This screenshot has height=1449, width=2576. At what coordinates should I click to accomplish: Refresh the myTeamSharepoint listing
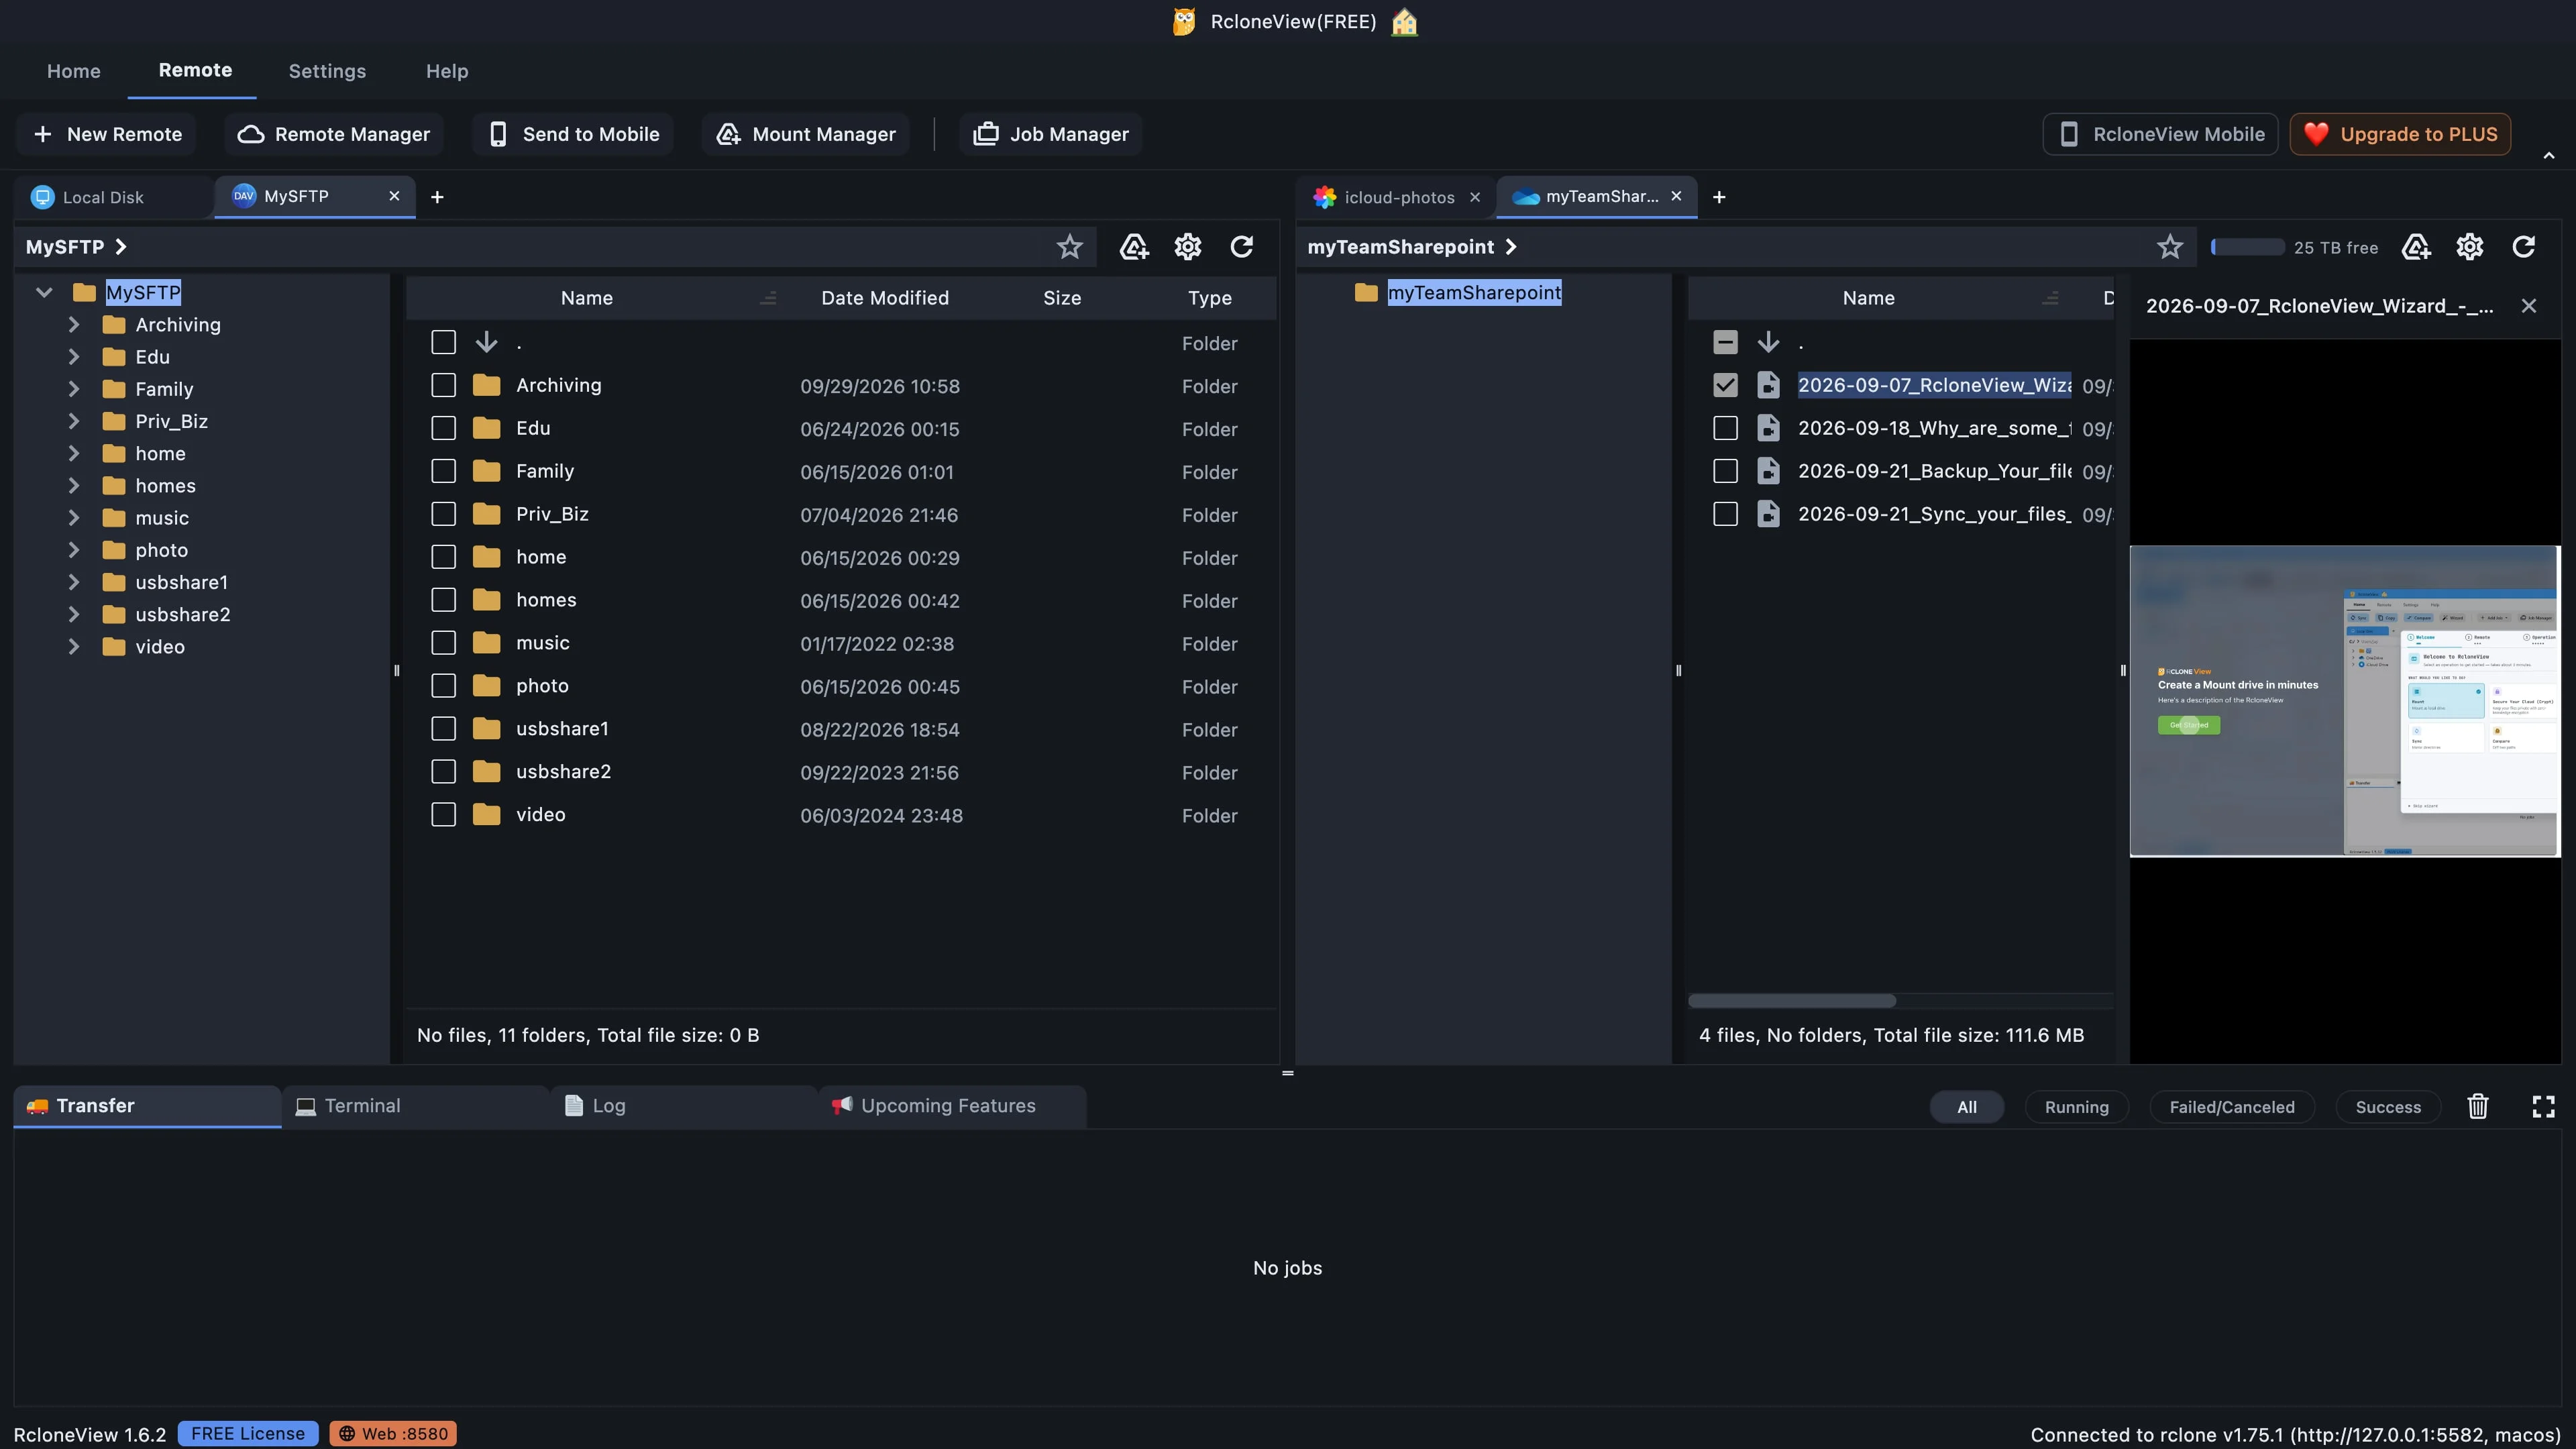pos(2523,247)
